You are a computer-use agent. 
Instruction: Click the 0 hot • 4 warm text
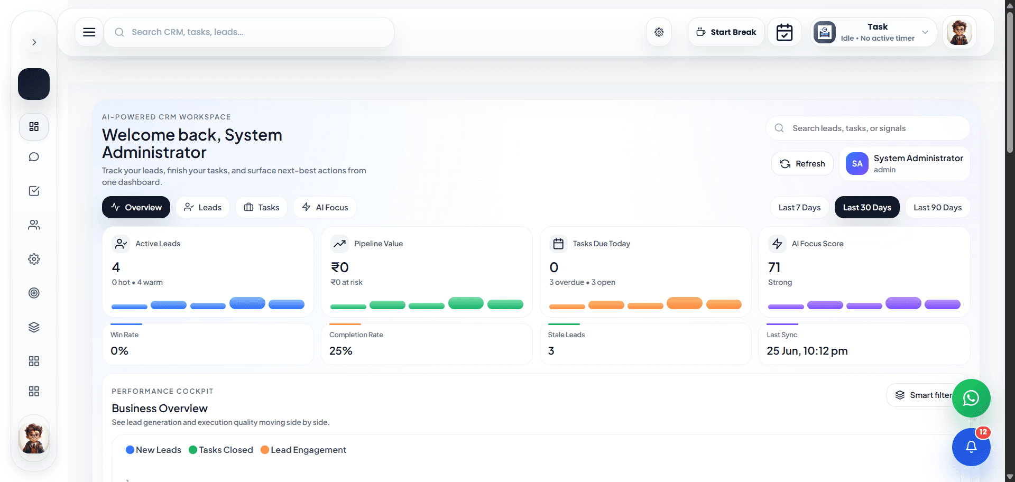coord(137,282)
